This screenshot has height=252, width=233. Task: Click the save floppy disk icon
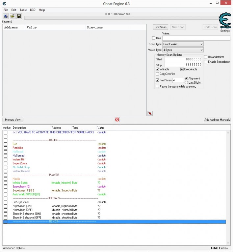coord(19,16)
